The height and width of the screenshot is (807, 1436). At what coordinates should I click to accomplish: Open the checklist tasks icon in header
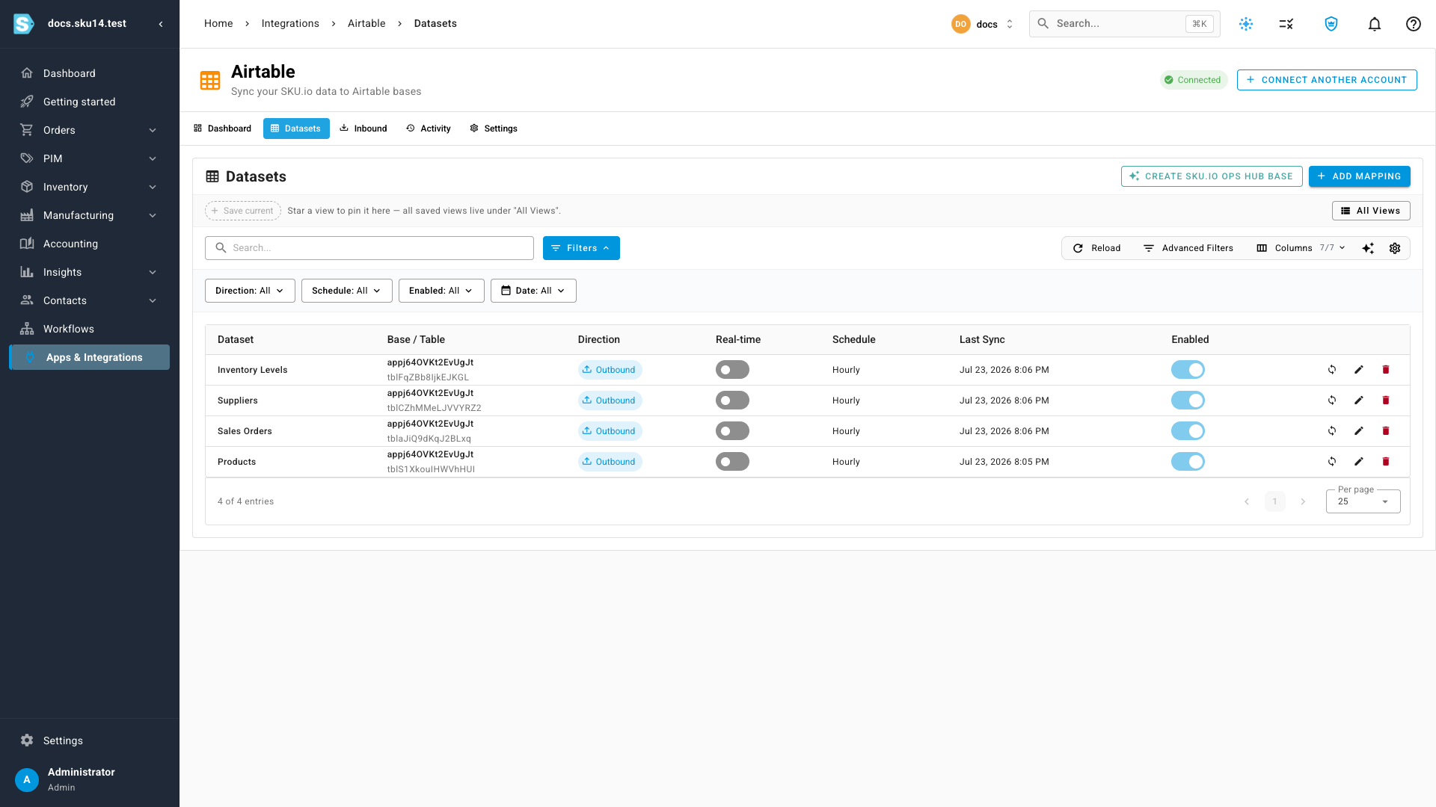point(1286,24)
